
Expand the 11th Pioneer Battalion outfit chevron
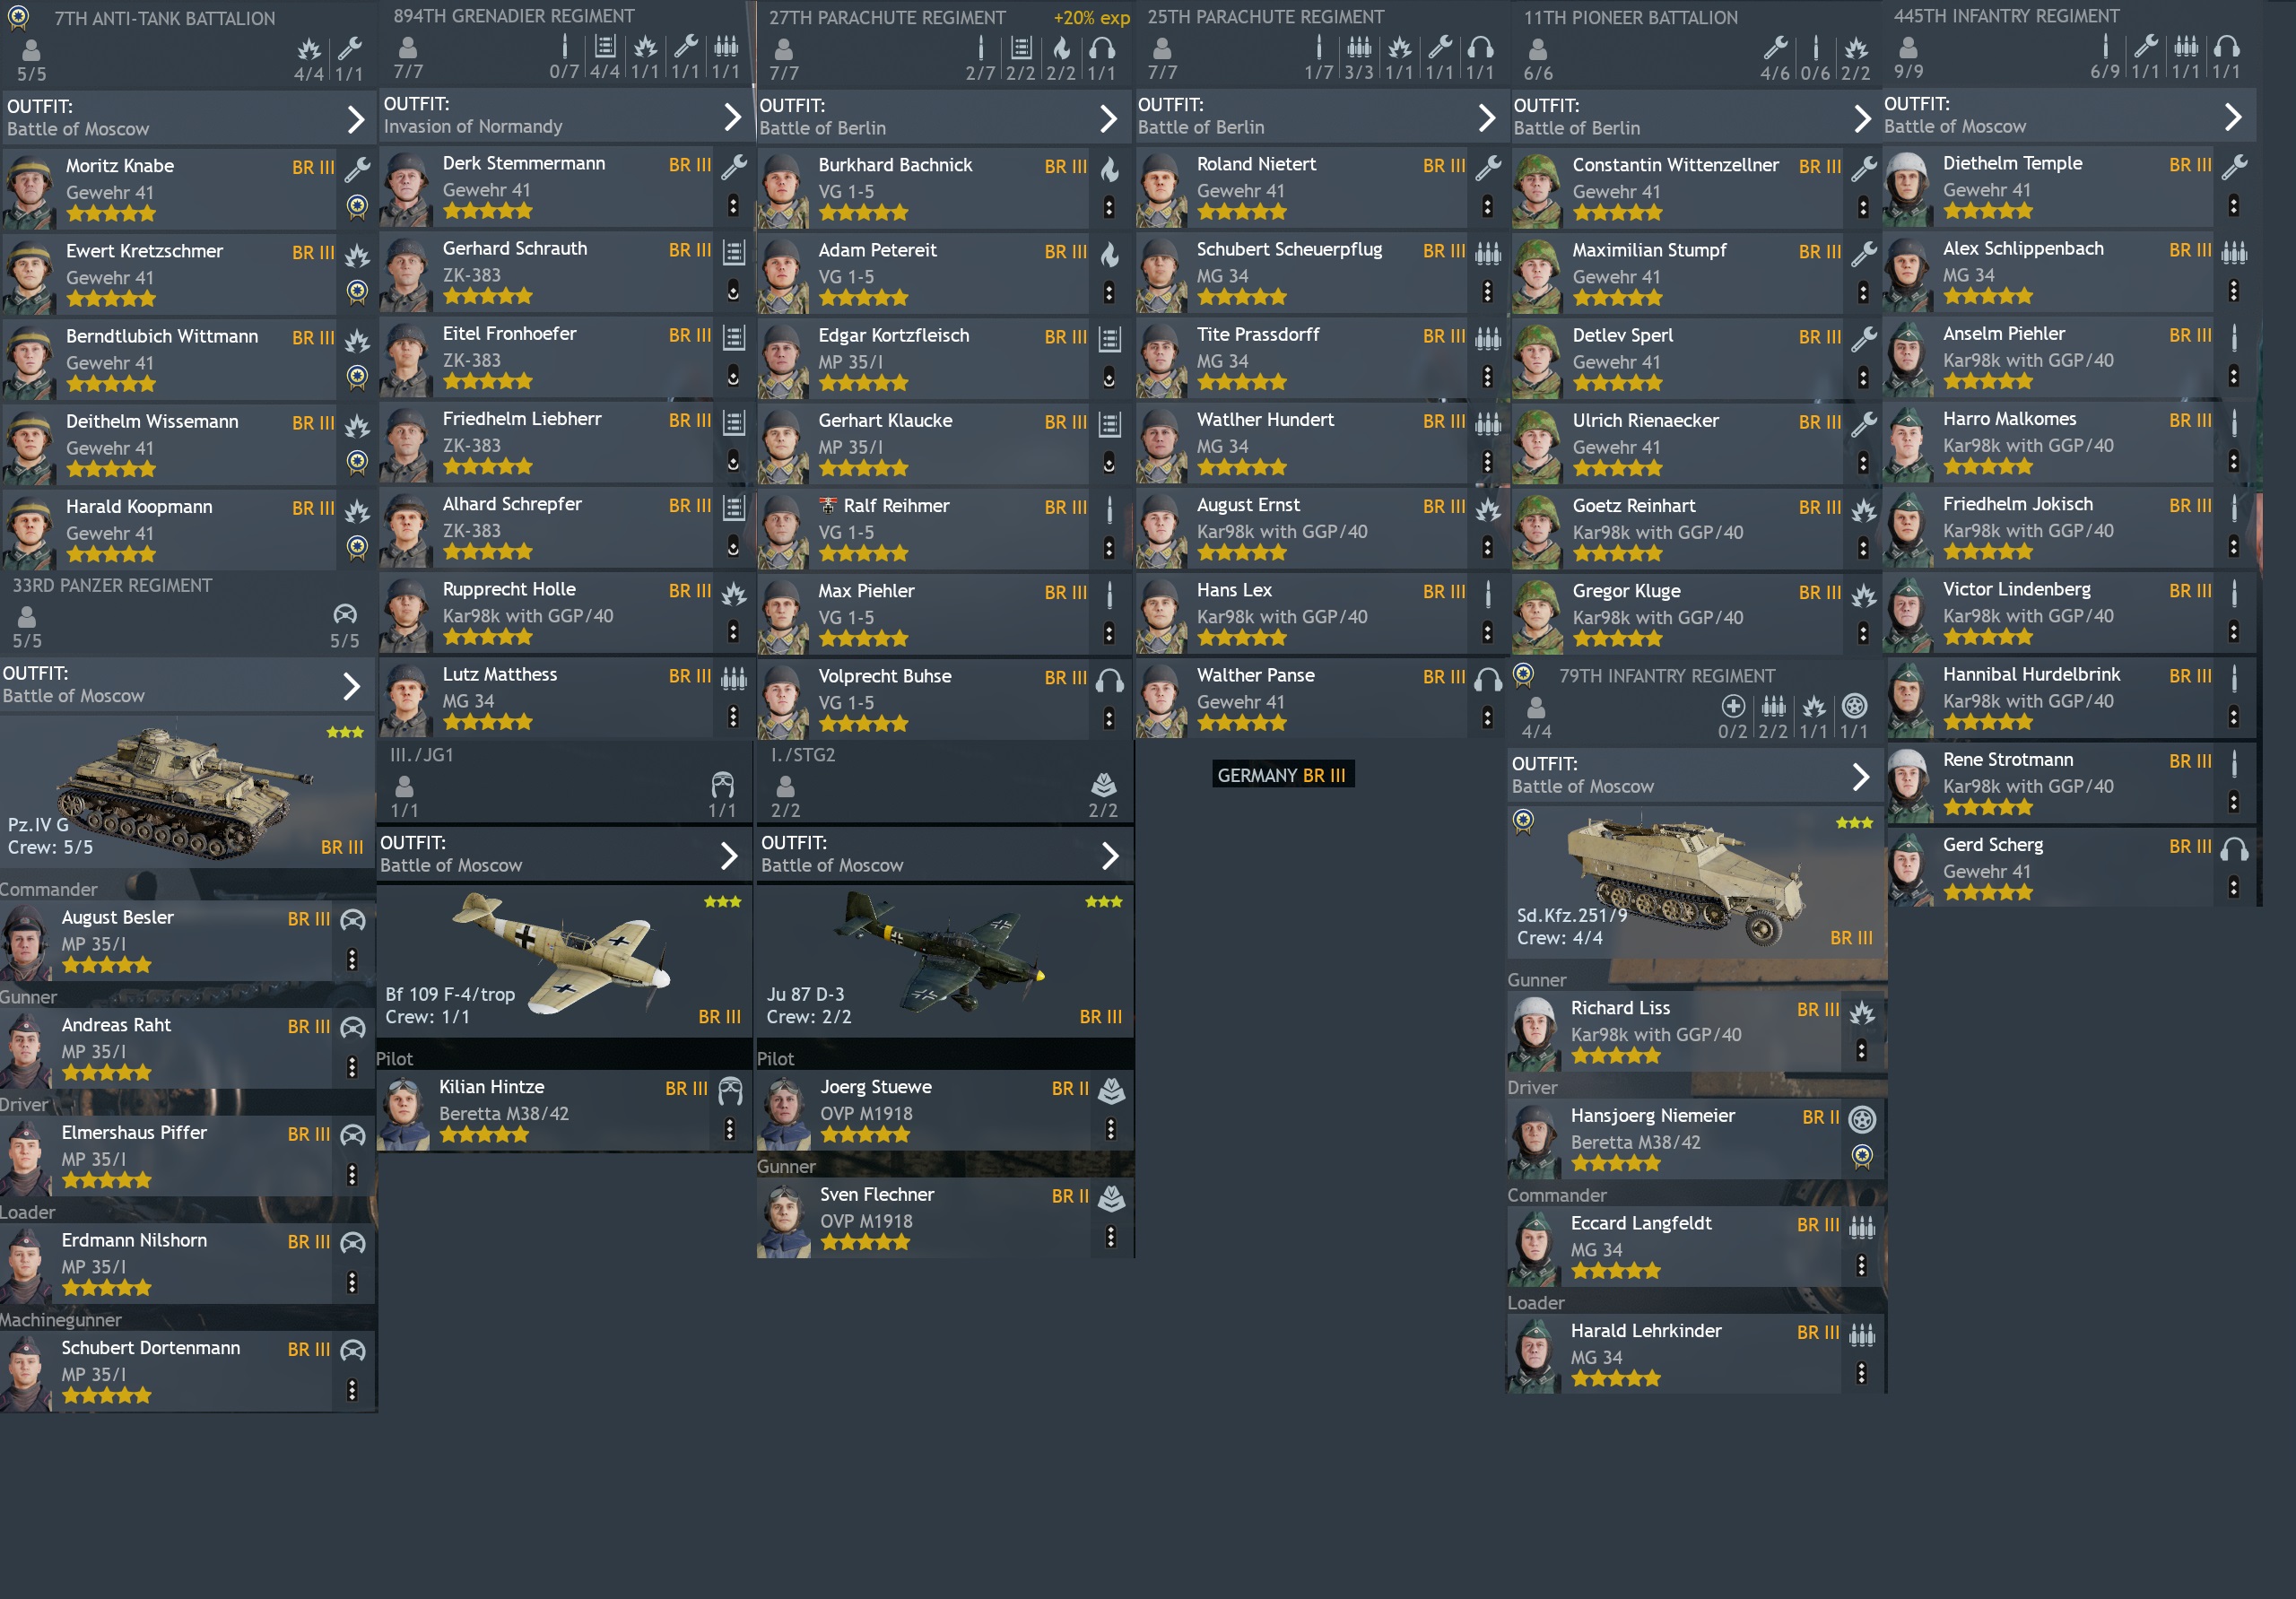pos(1862,118)
